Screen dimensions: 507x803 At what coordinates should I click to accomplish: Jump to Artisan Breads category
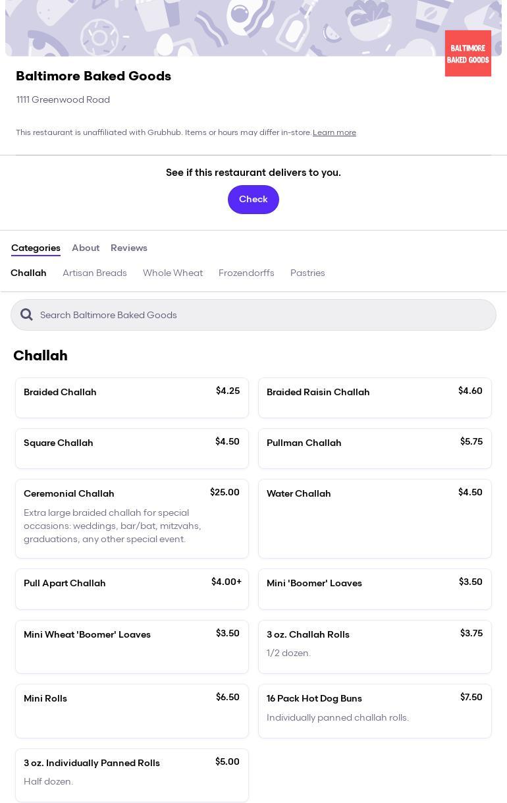95,273
